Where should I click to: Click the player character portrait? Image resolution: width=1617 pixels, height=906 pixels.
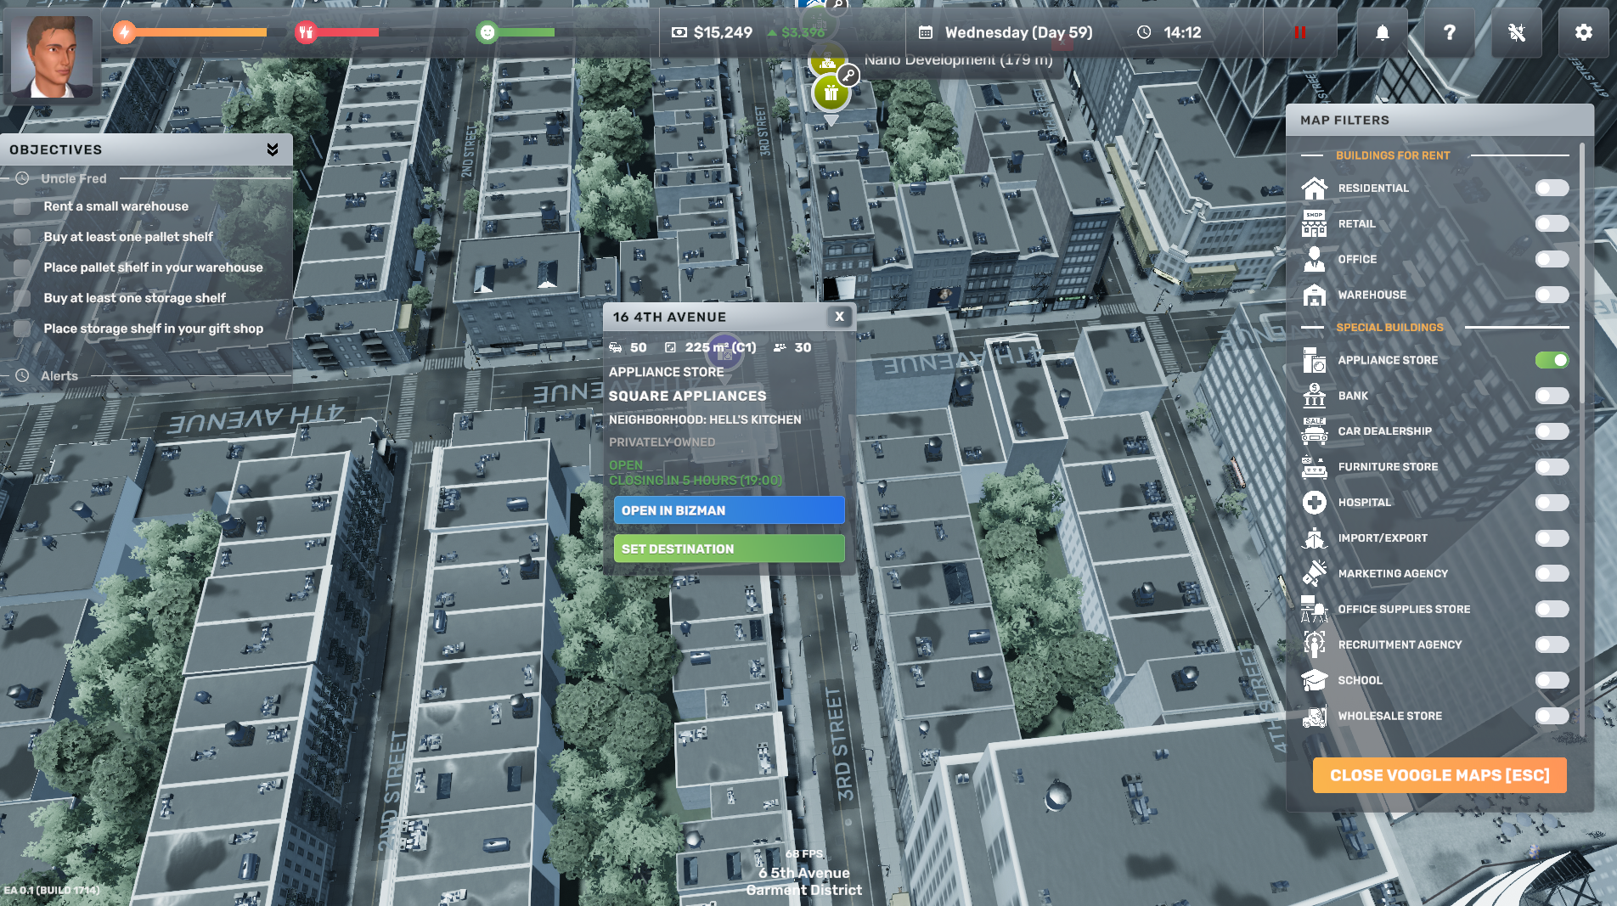53,56
